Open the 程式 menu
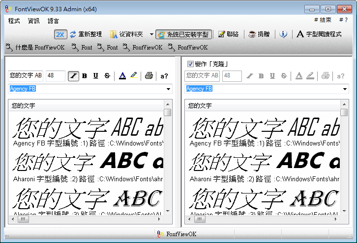357x243 pixels. click(x=14, y=21)
